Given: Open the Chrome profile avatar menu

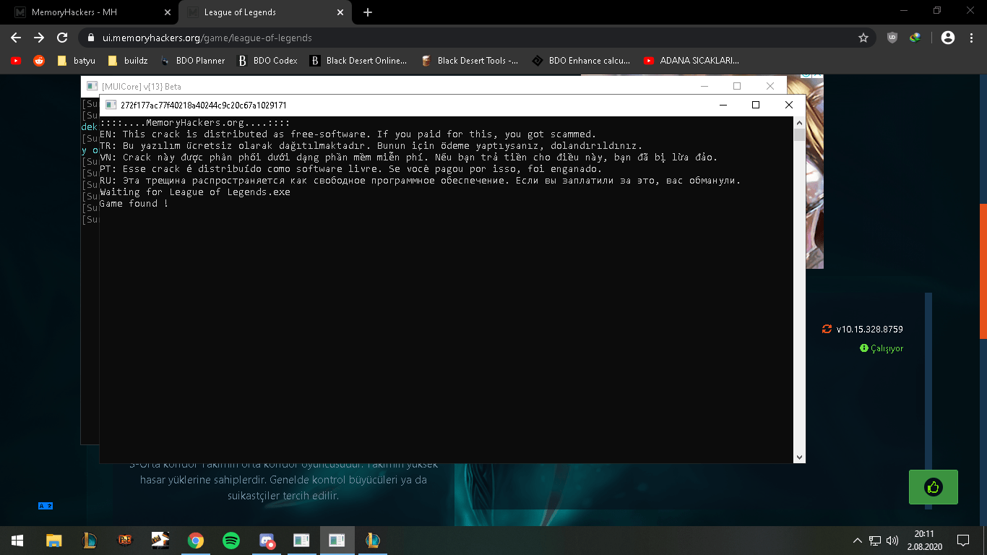Looking at the screenshot, I should point(948,38).
